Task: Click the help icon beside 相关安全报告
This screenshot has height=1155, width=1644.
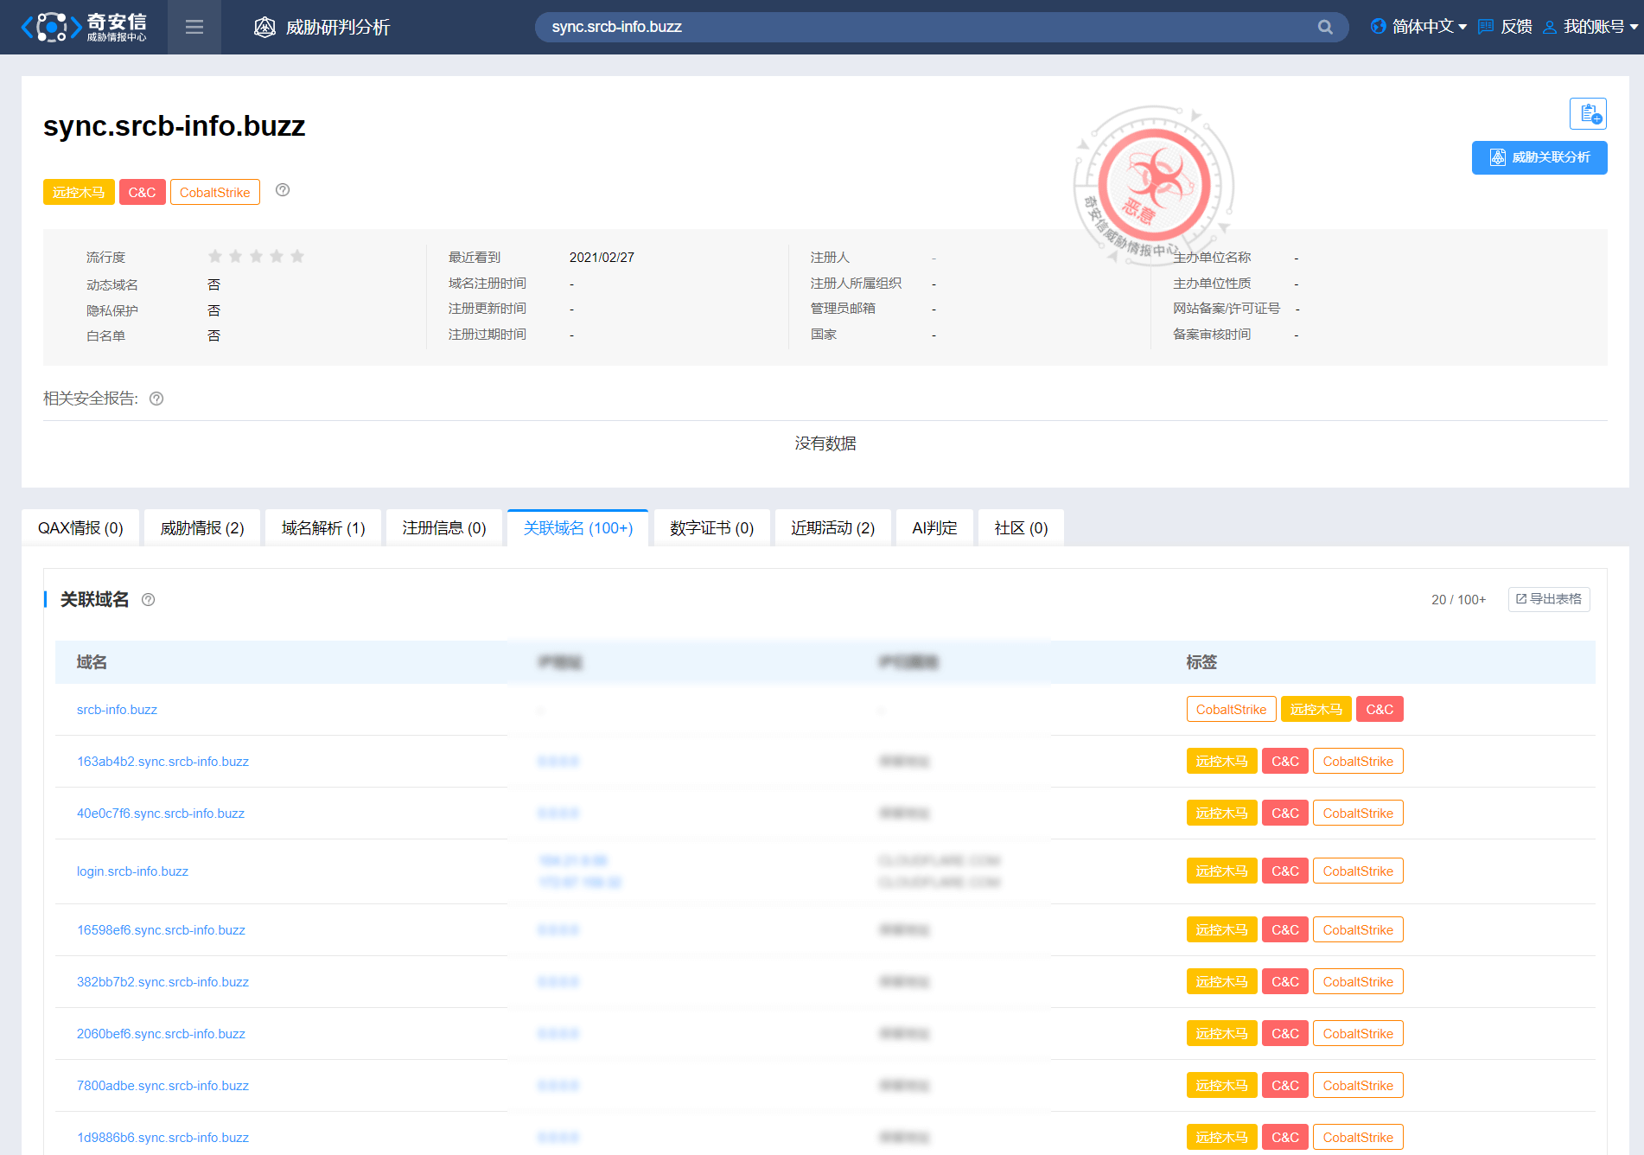Action: [x=156, y=399]
